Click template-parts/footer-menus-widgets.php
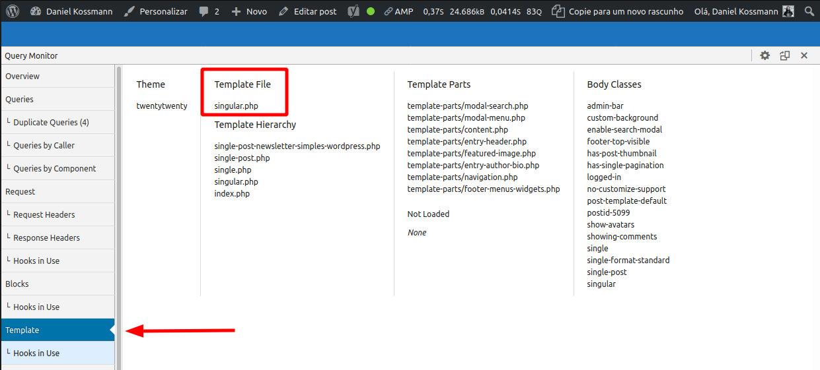Screen dimensions: 820x370 click(484, 189)
